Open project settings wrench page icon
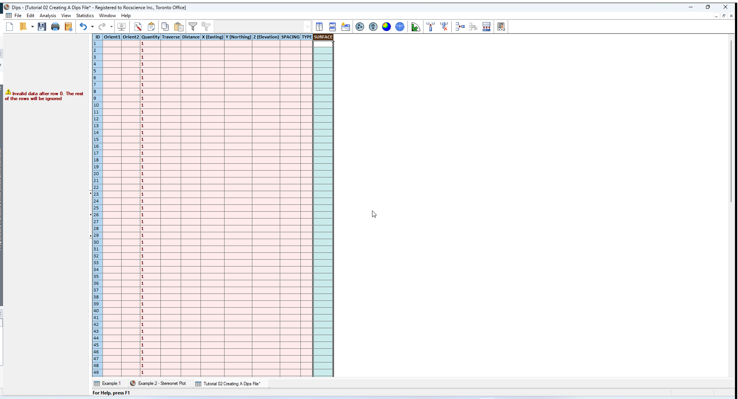This screenshot has height=399, width=738. [x=138, y=27]
